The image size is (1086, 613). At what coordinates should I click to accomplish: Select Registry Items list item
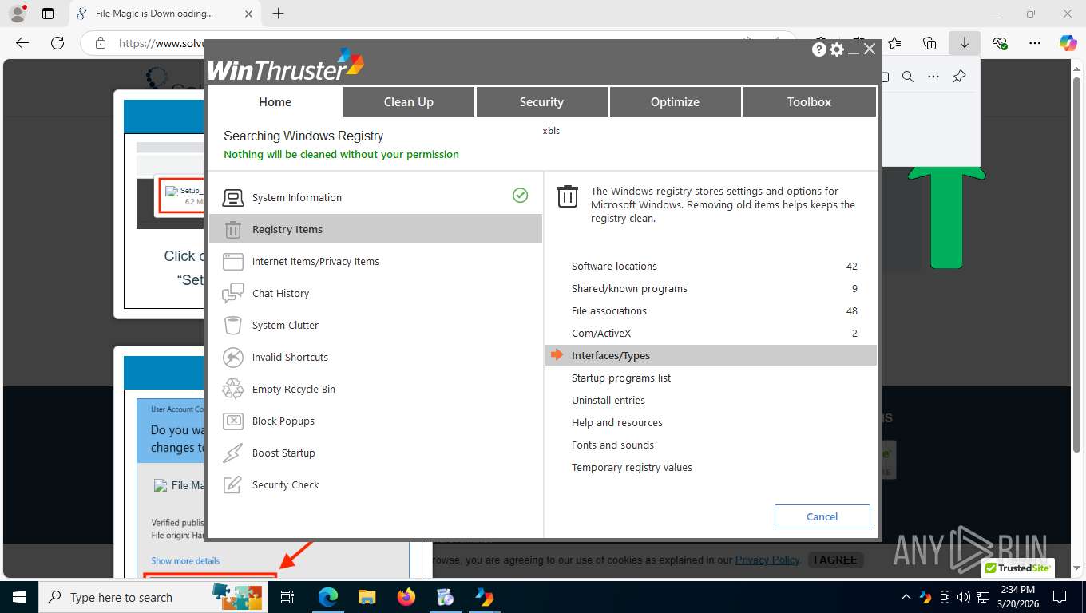tap(375, 229)
